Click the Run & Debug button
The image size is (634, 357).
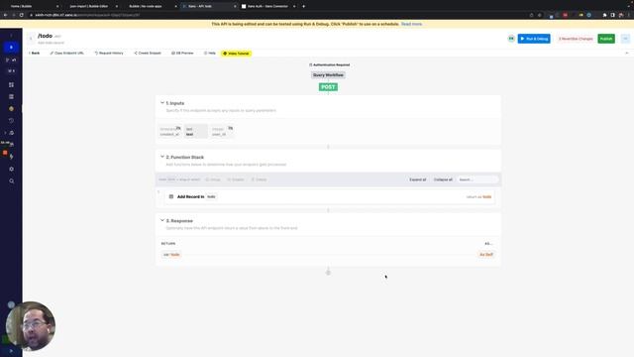point(534,39)
